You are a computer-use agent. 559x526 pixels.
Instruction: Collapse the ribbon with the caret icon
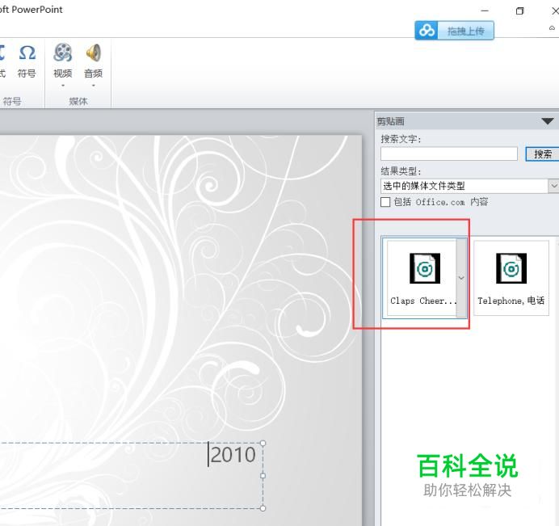click(x=552, y=27)
